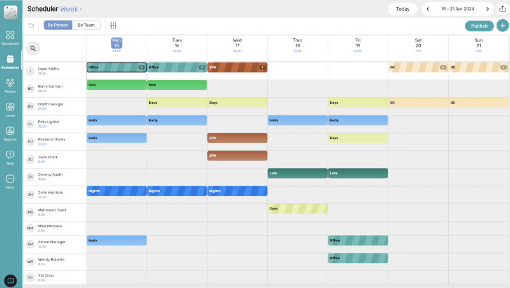Open the People section in sidebar
510x288 pixels.
10,84
